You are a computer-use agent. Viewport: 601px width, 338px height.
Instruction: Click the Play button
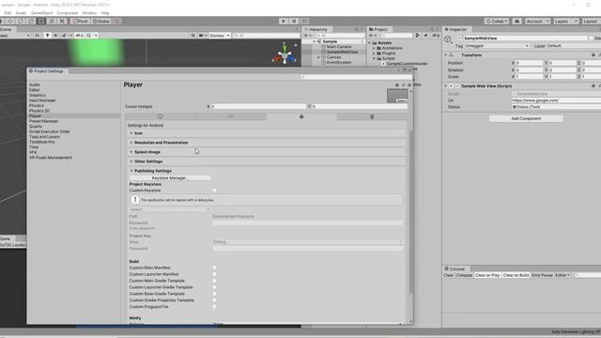284,21
